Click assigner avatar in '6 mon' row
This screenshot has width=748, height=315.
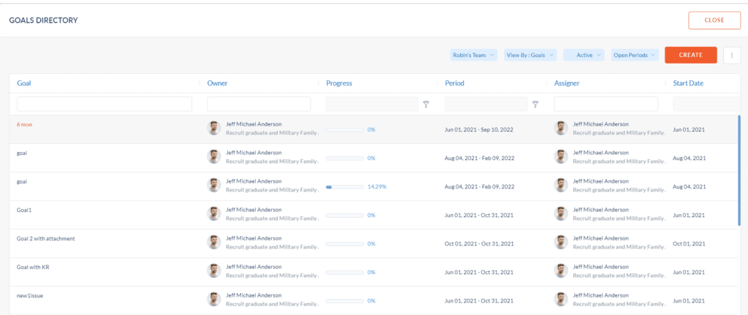click(x=561, y=128)
